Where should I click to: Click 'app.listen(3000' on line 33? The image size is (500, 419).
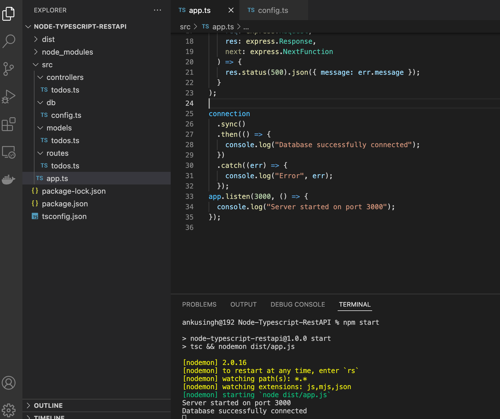pyautogui.click(x=240, y=197)
